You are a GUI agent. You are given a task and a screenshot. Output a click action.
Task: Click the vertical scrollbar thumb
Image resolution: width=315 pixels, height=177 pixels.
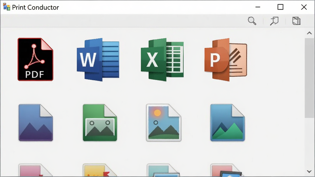309,78
